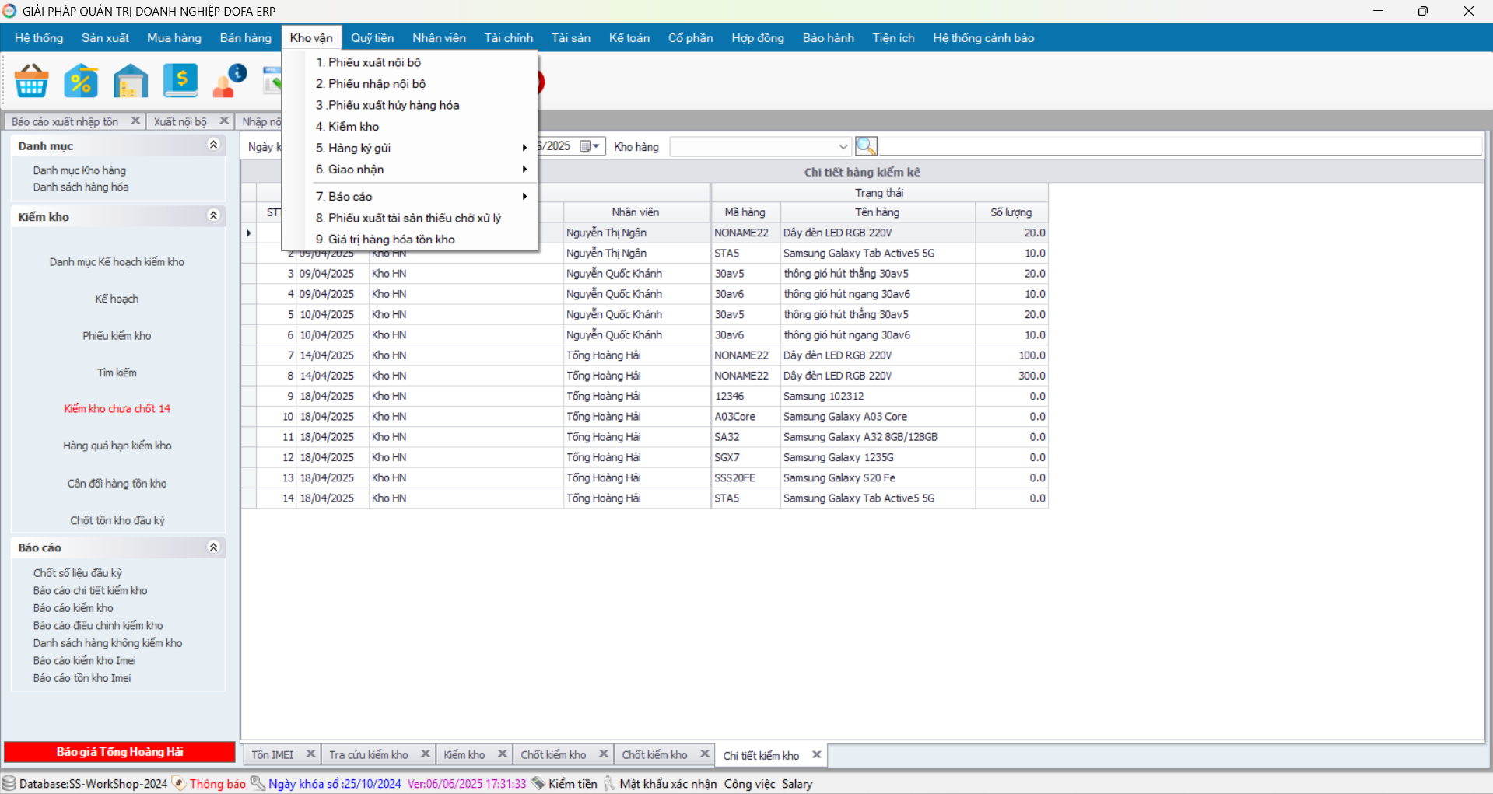This screenshot has width=1493, height=794.
Task: Click the Mã hàng column header
Action: pyautogui.click(x=745, y=212)
